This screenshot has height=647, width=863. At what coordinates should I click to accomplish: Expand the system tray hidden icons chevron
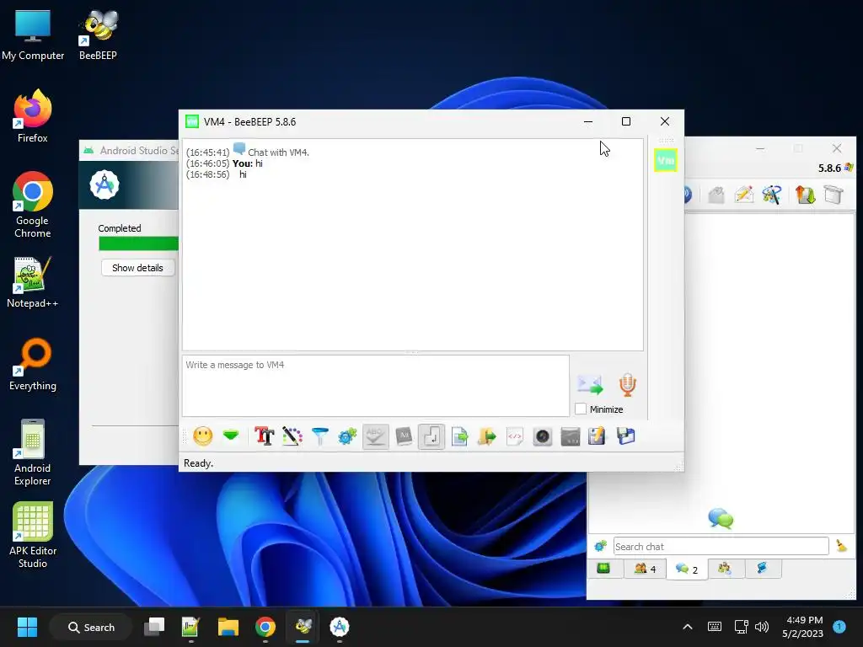688,627
